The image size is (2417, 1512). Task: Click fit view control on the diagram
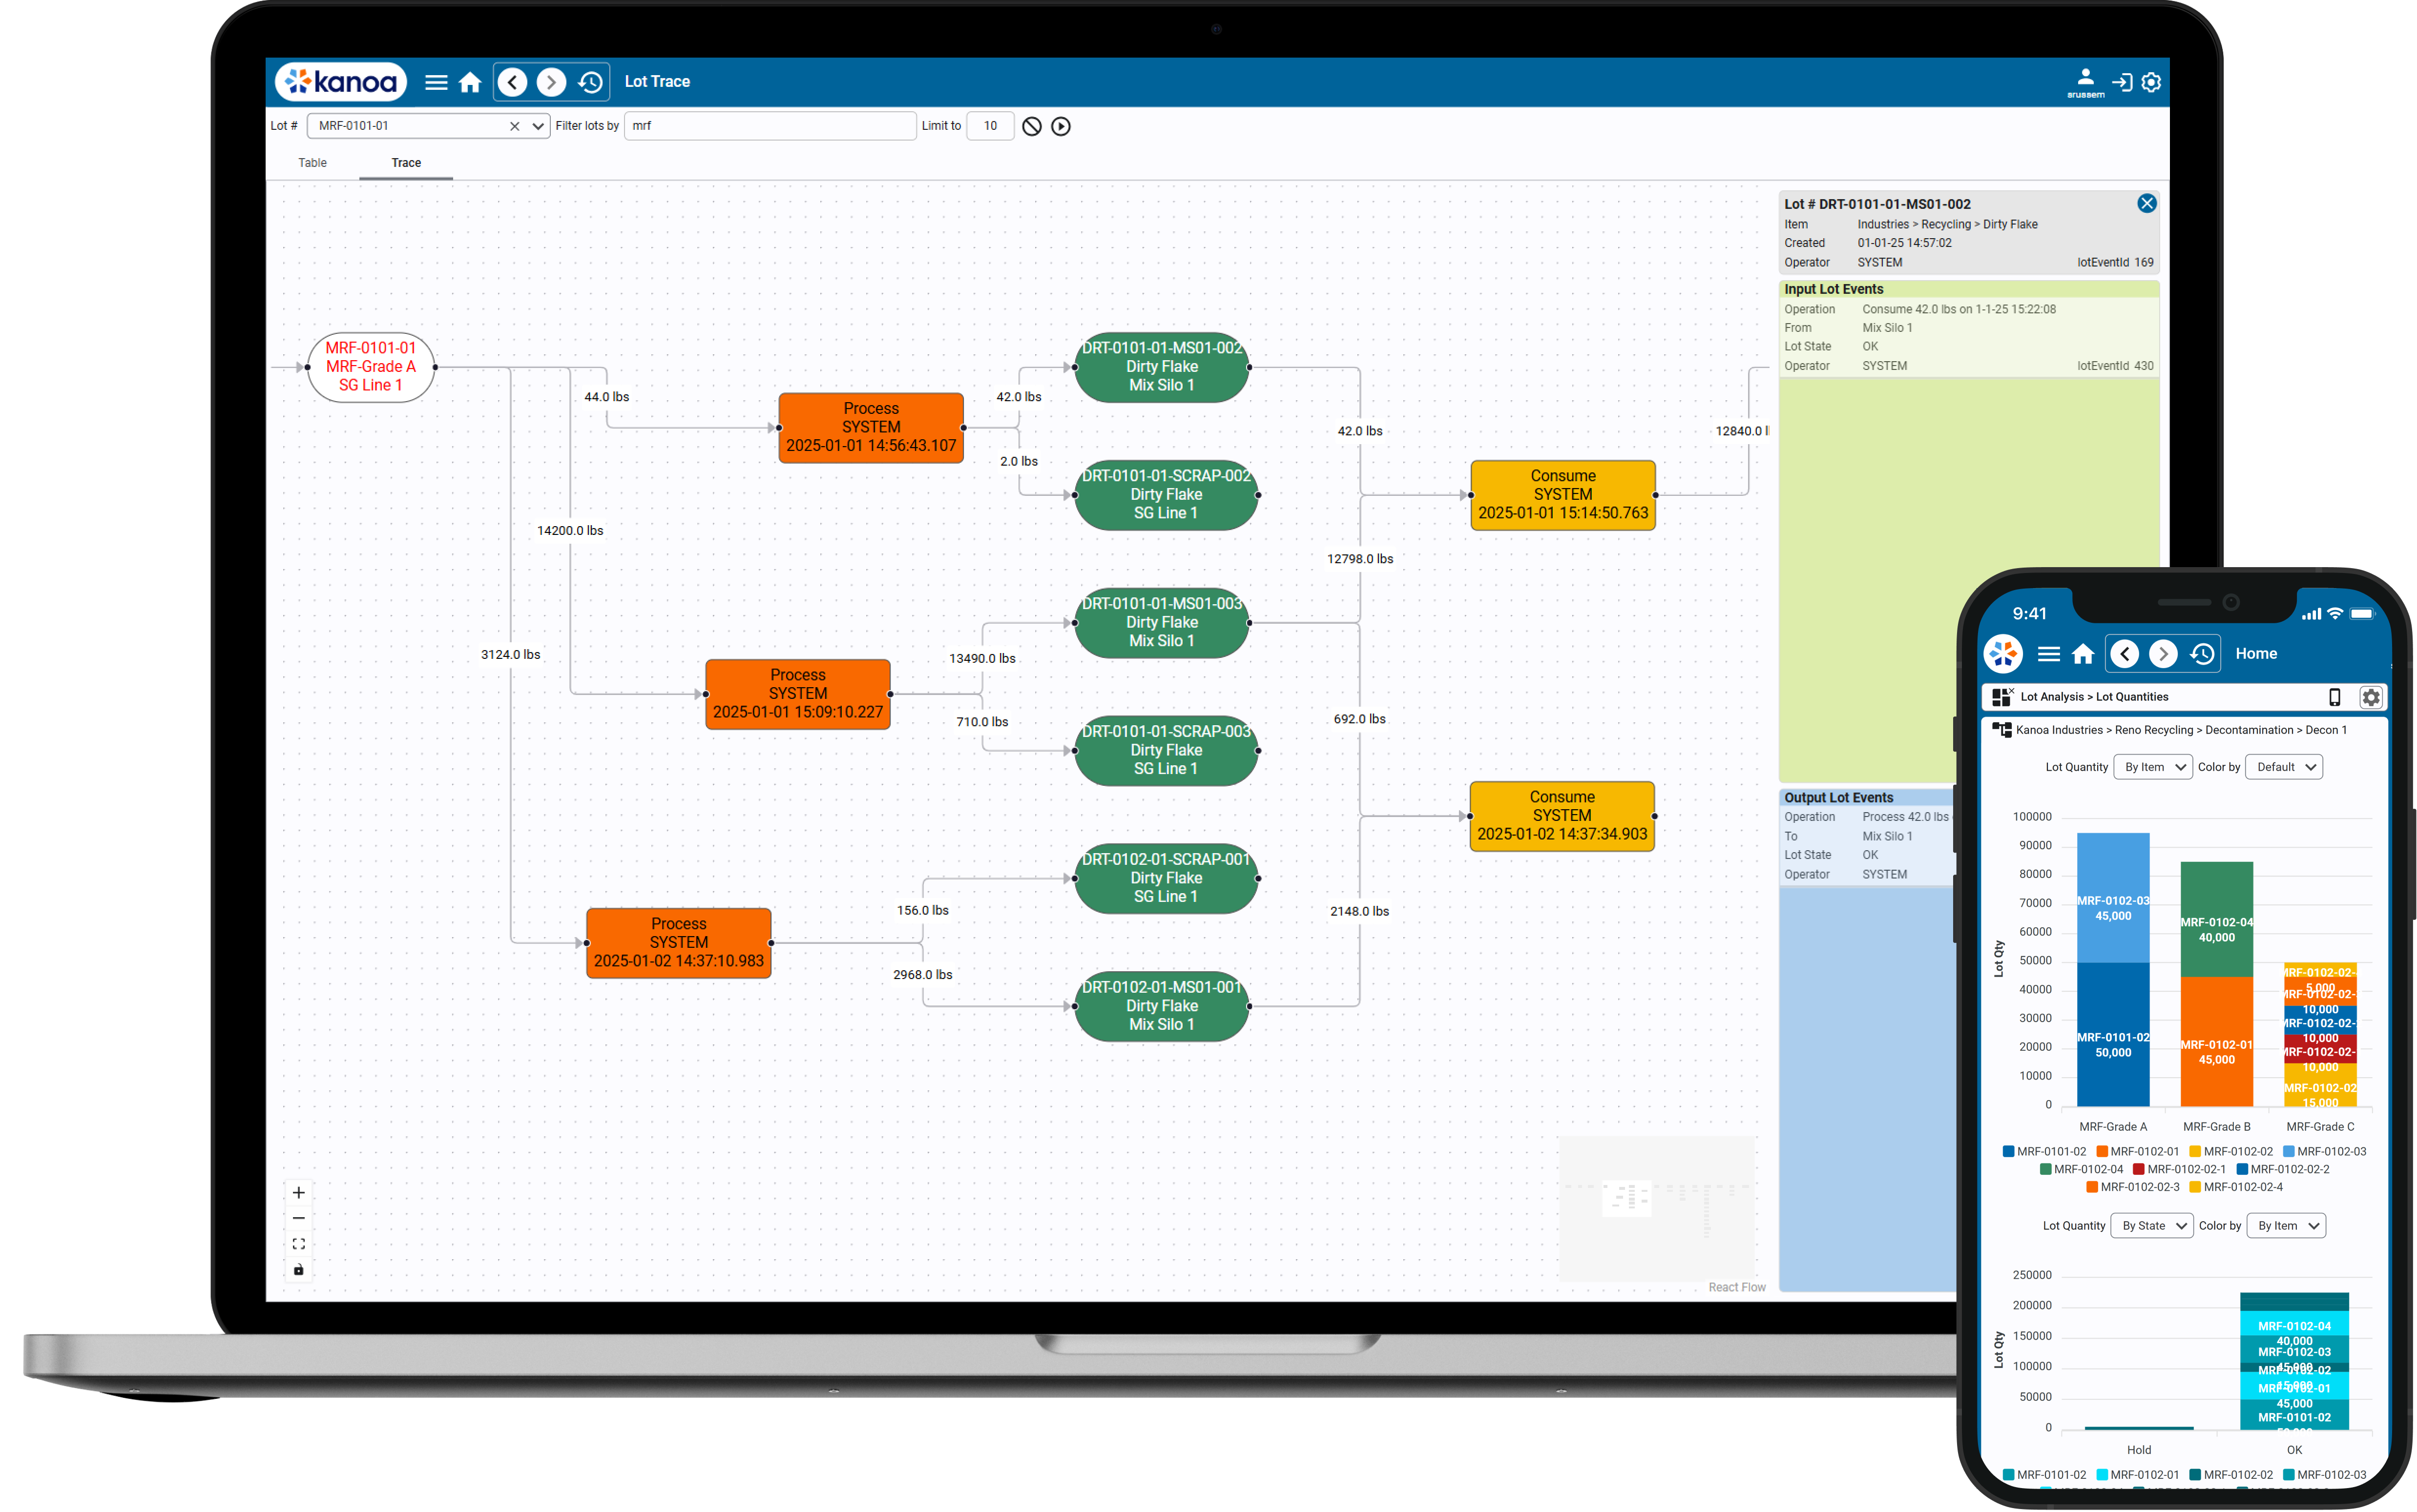298,1244
